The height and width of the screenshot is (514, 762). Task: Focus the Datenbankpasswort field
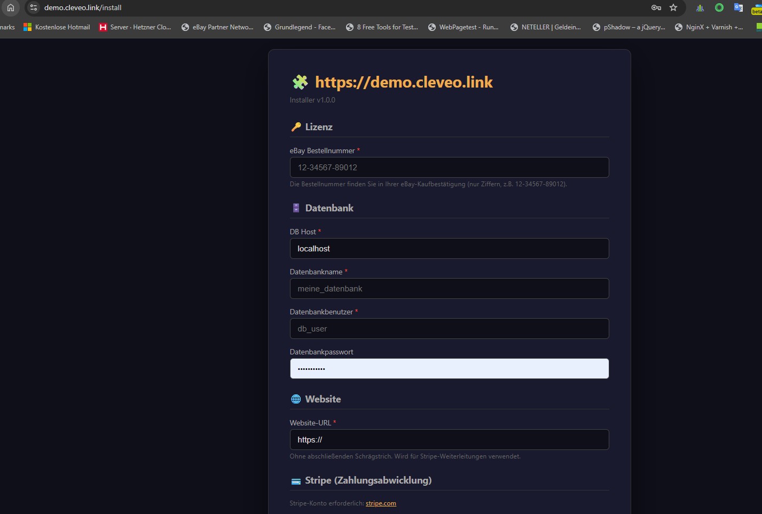tap(449, 369)
